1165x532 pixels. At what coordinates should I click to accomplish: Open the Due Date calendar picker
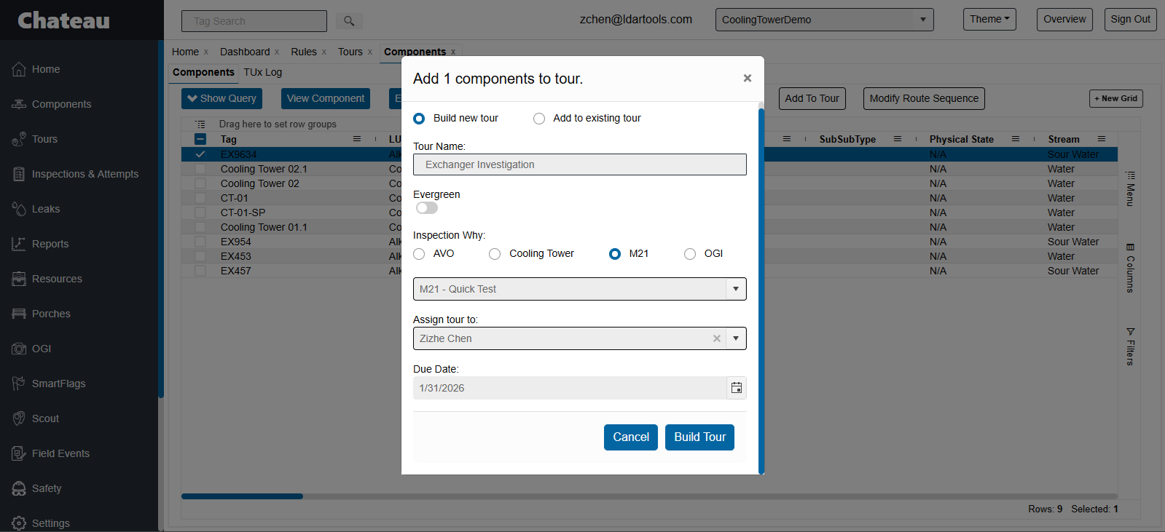[x=737, y=388]
